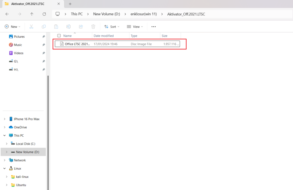Collapse the Linux tree node
This screenshot has height=190, width=293.
pos(5,168)
